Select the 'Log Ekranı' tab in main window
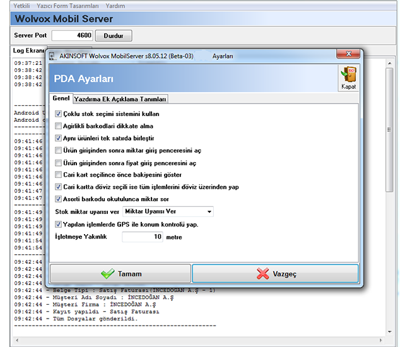Viewport: 410px width, 347px height. click(29, 50)
